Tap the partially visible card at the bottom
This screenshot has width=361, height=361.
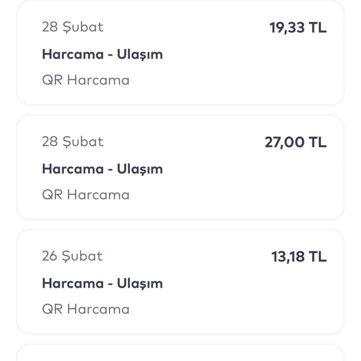[x=180, y=353]
